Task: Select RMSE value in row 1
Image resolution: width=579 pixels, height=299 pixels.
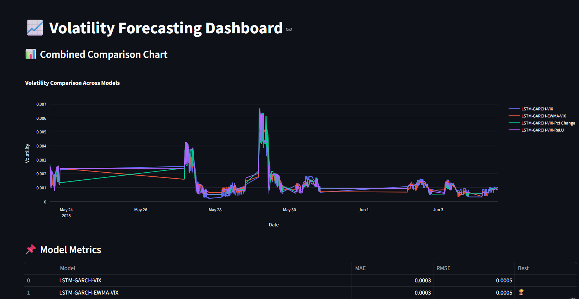Action: 474,293
